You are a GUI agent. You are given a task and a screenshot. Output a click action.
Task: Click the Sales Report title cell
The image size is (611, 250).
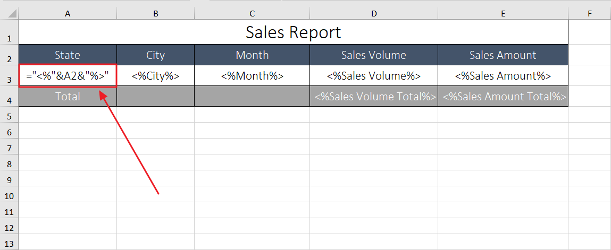[293, 32]
